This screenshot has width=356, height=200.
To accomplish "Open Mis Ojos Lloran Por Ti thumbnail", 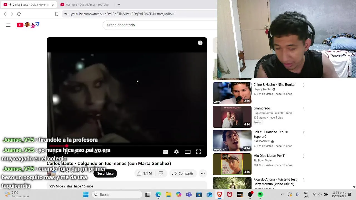I will pos(232,164).
